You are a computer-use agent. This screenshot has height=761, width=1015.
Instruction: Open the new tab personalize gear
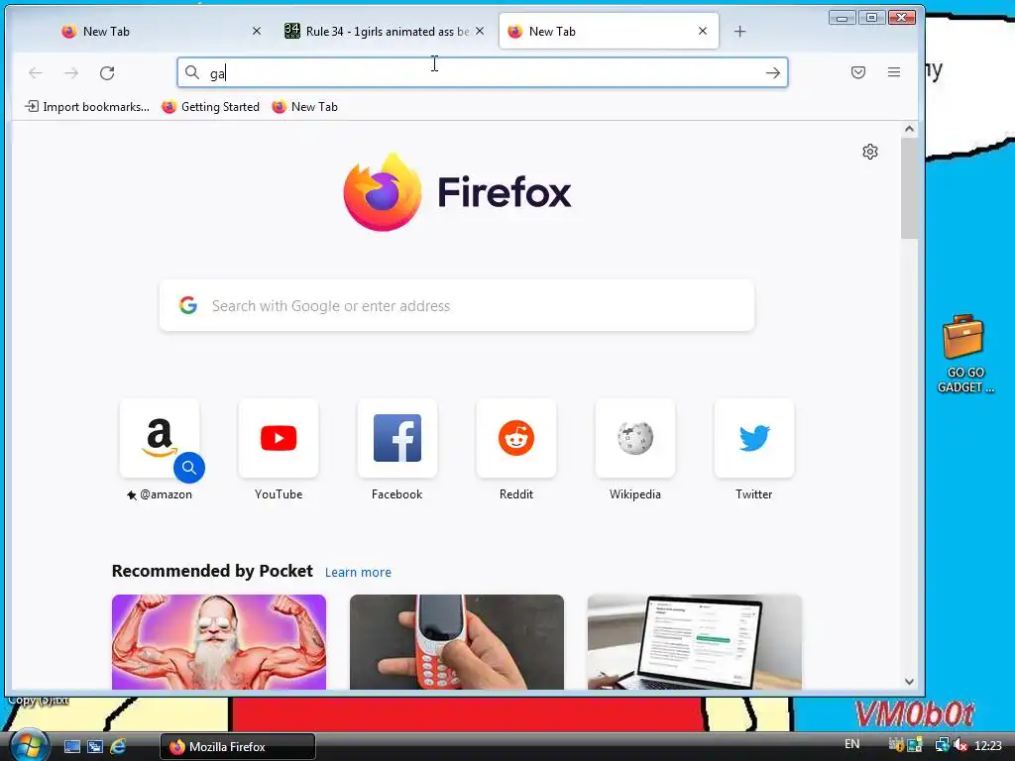(x=870, y=152)
